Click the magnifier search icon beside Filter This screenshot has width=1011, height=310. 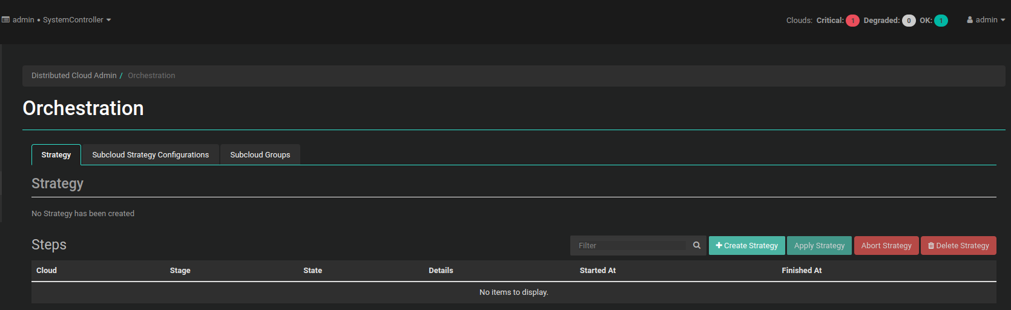pyautogui.click(x=697, y=245)
